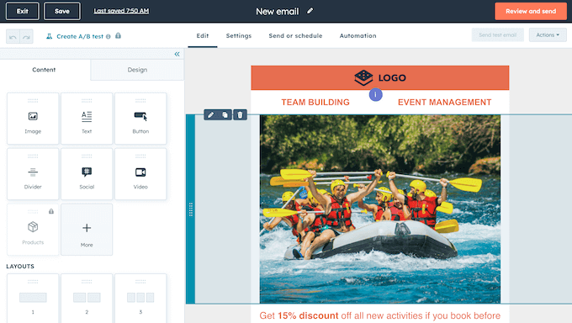Open the Last saved 7:50 AM link

click(121, 11)
